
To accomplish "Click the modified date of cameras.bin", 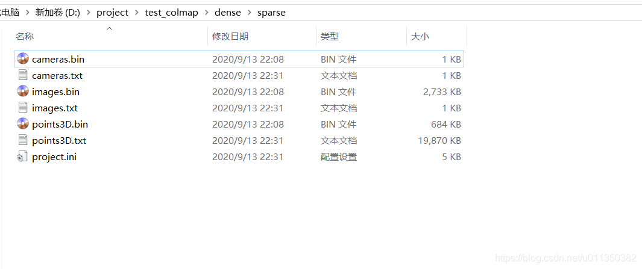I will [x=248, y=60].
